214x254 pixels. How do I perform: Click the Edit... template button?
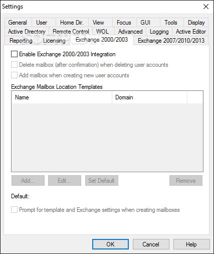[x=65, y=181]
